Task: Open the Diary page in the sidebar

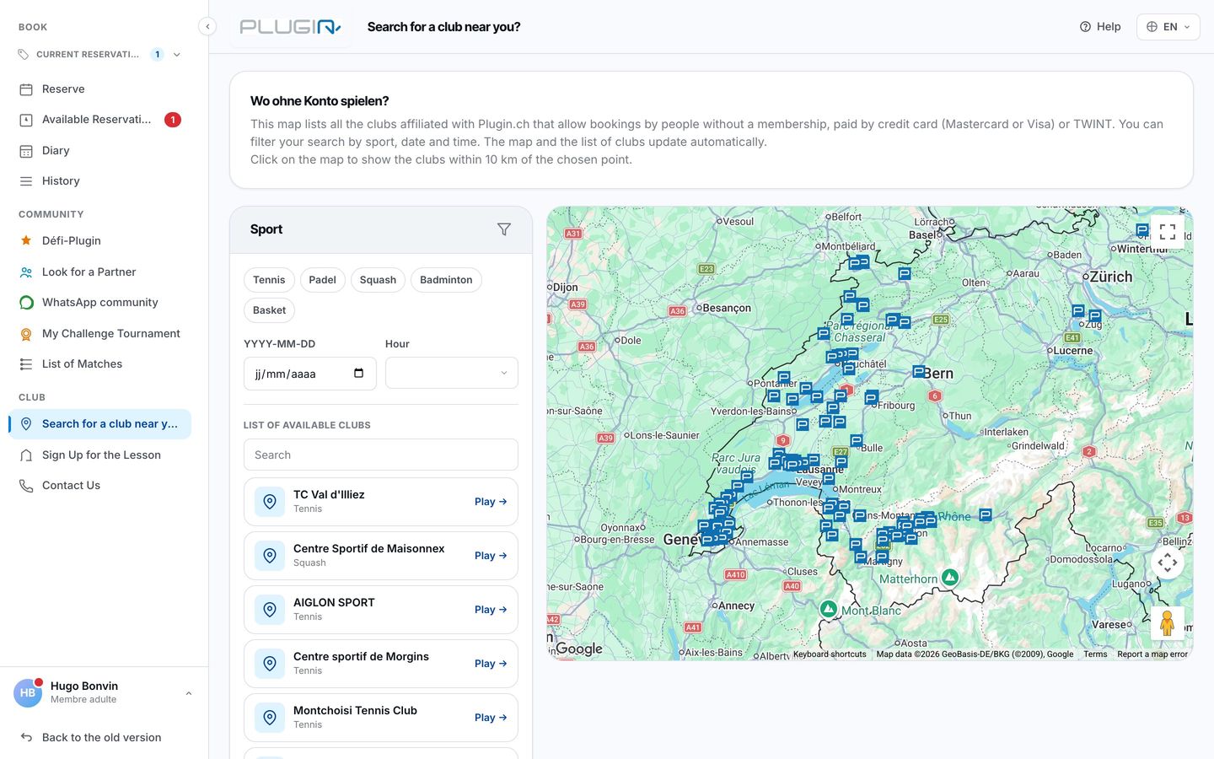Action: click(99, 151)
